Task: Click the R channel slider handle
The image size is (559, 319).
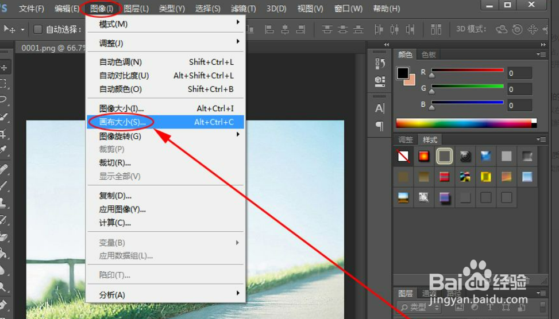Action: pyautogui.click(x=431, y=75)
